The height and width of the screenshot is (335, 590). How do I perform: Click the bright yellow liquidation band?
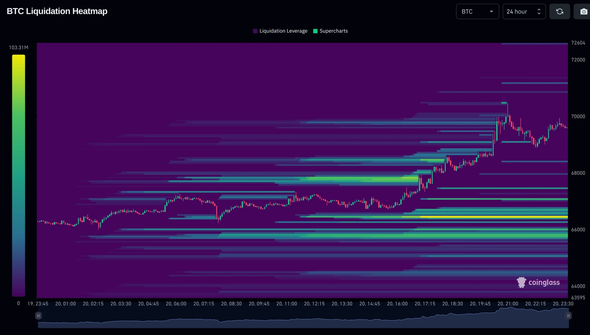click(x=494, y=217)
